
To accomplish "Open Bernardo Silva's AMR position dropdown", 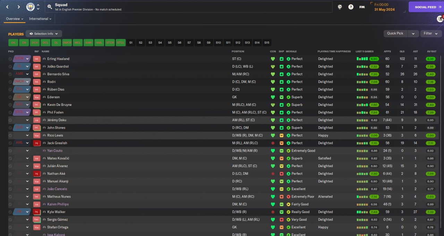I will 22,74.
